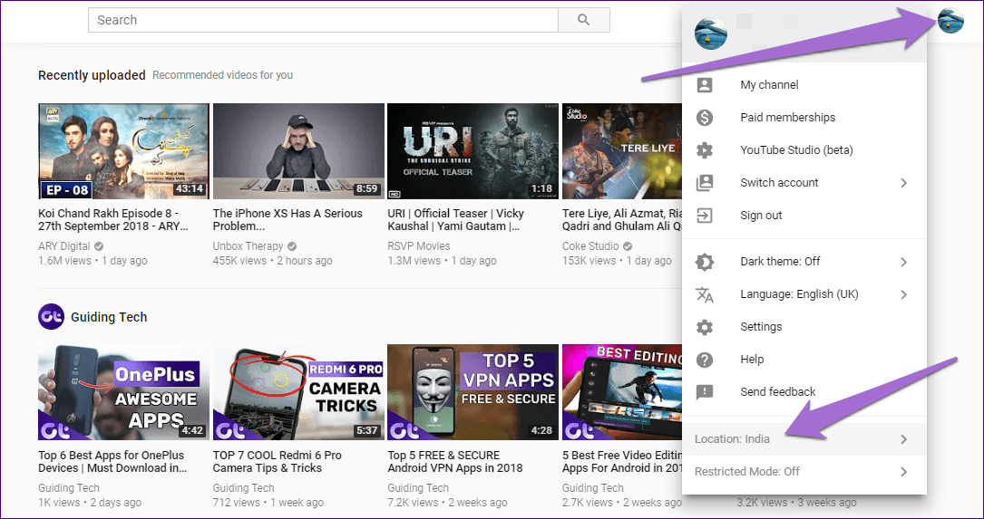
Task: Open the Guiding Tech section heading
Action: pyautogui.click(x=109, y=317)
